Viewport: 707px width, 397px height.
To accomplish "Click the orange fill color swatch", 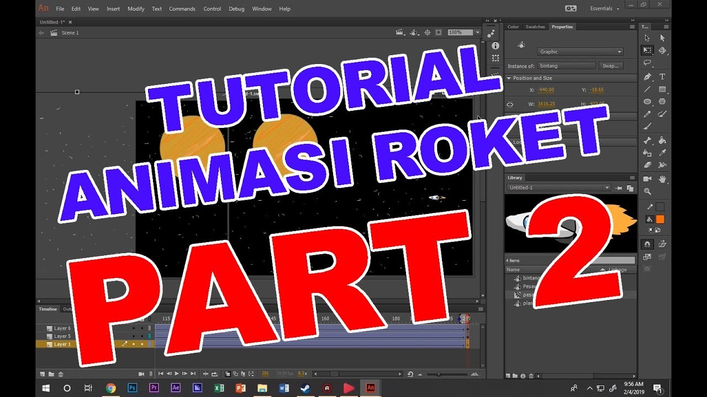I will [x=660, y=219].
